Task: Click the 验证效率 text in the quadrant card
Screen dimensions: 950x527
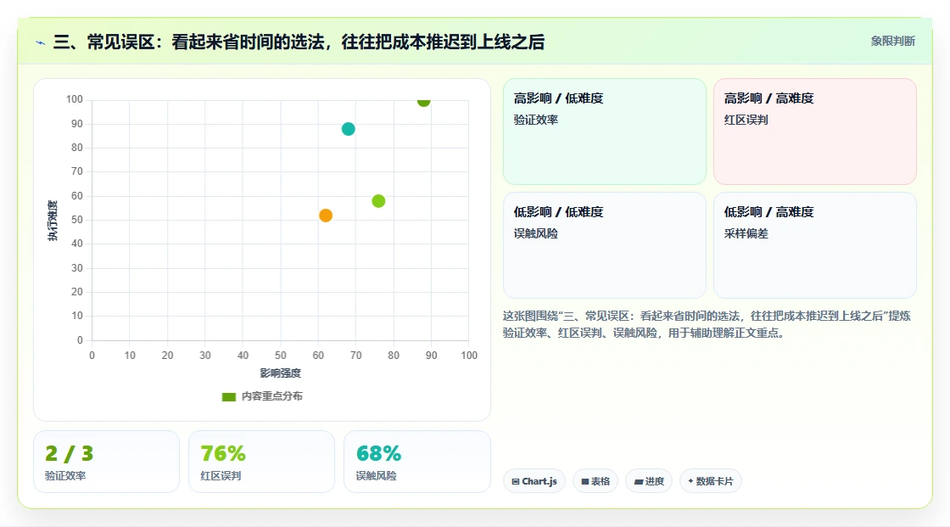Action: tap(535, 120)
